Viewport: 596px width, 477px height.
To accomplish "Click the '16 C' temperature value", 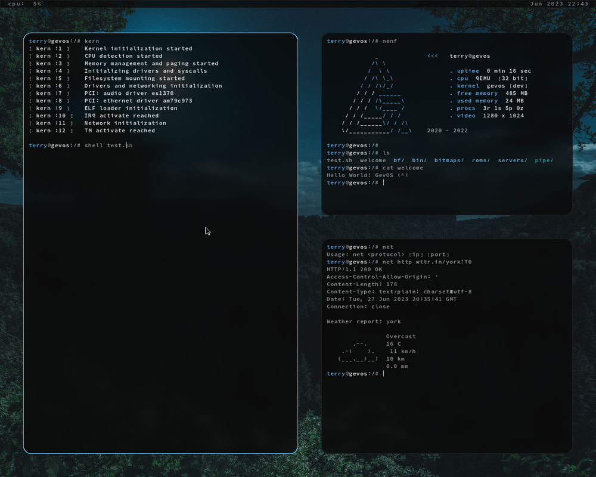I will click(x=393, y=344).
